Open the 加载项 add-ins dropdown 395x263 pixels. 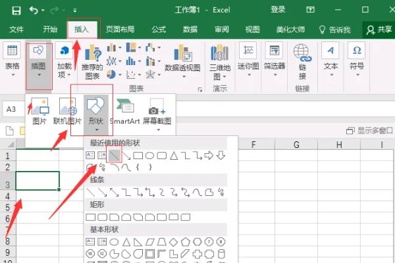click(65, 60)
